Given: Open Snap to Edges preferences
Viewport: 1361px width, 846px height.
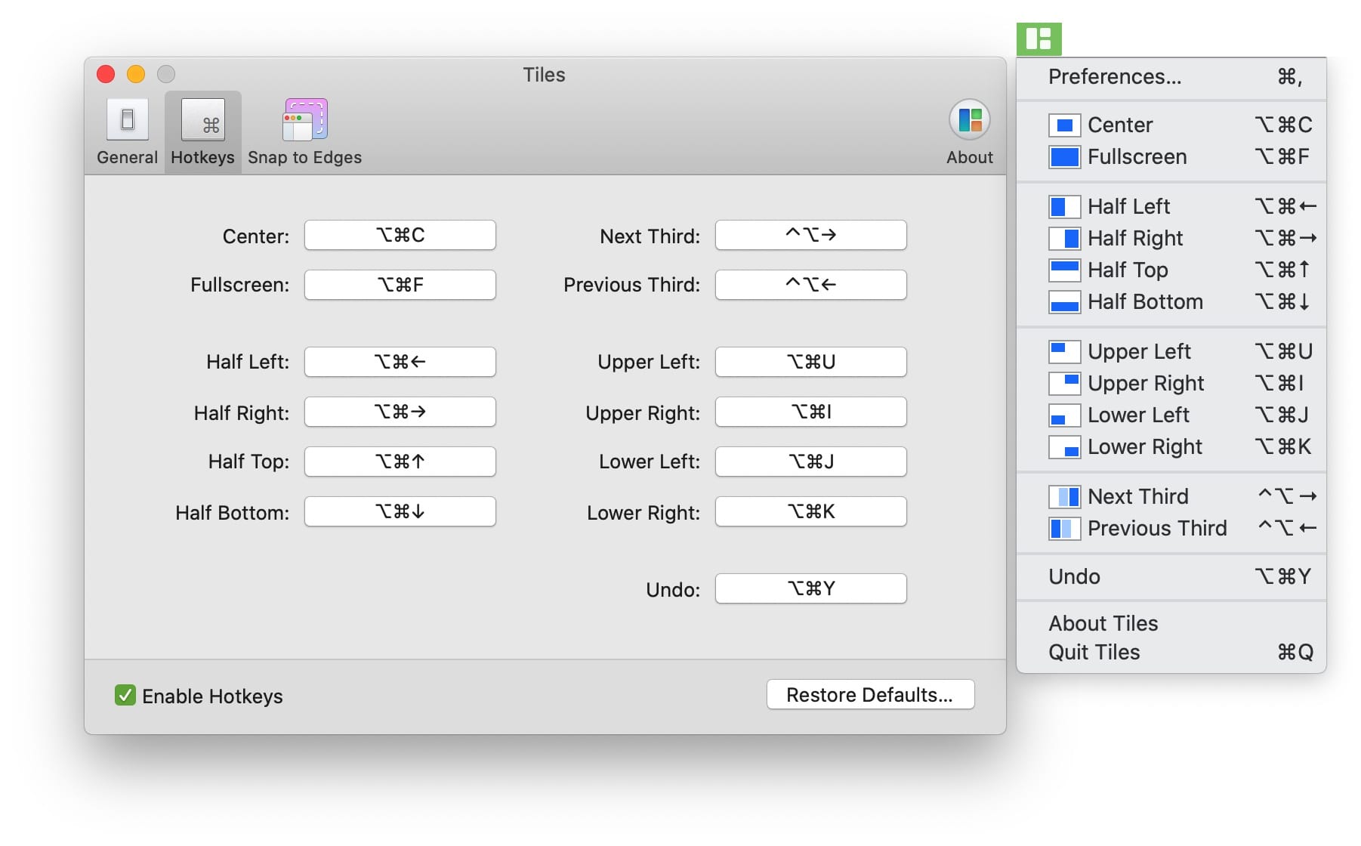Looking at the screenshot, I should 304,121.
